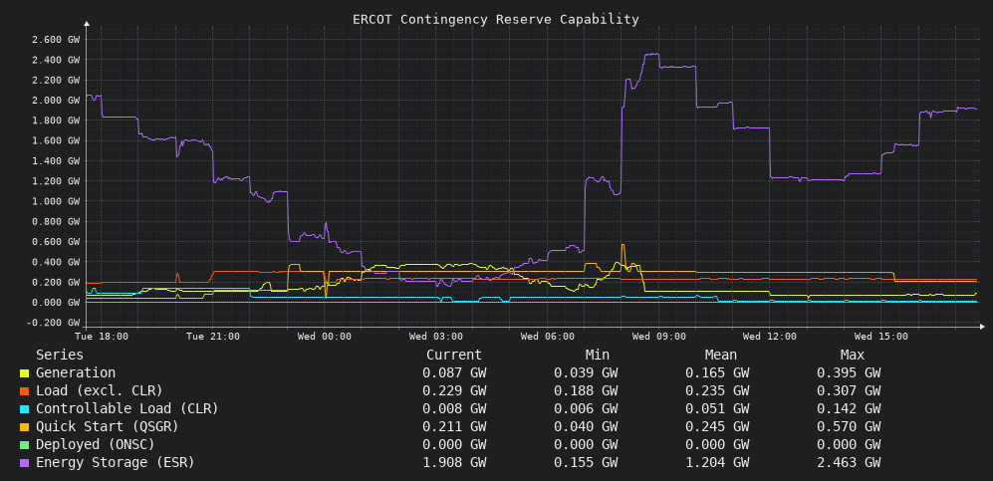Screen dimensions: 993x481
Task: Click Load min value 0.188 GW
Action: pos(586,391)
